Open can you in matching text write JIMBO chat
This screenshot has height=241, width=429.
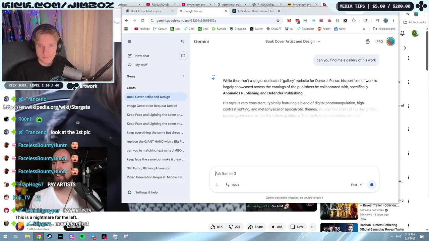[x=156, y=150]
